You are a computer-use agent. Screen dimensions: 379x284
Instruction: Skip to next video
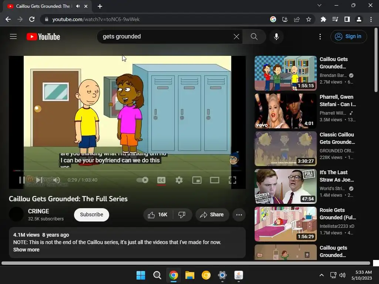(39, 180)
